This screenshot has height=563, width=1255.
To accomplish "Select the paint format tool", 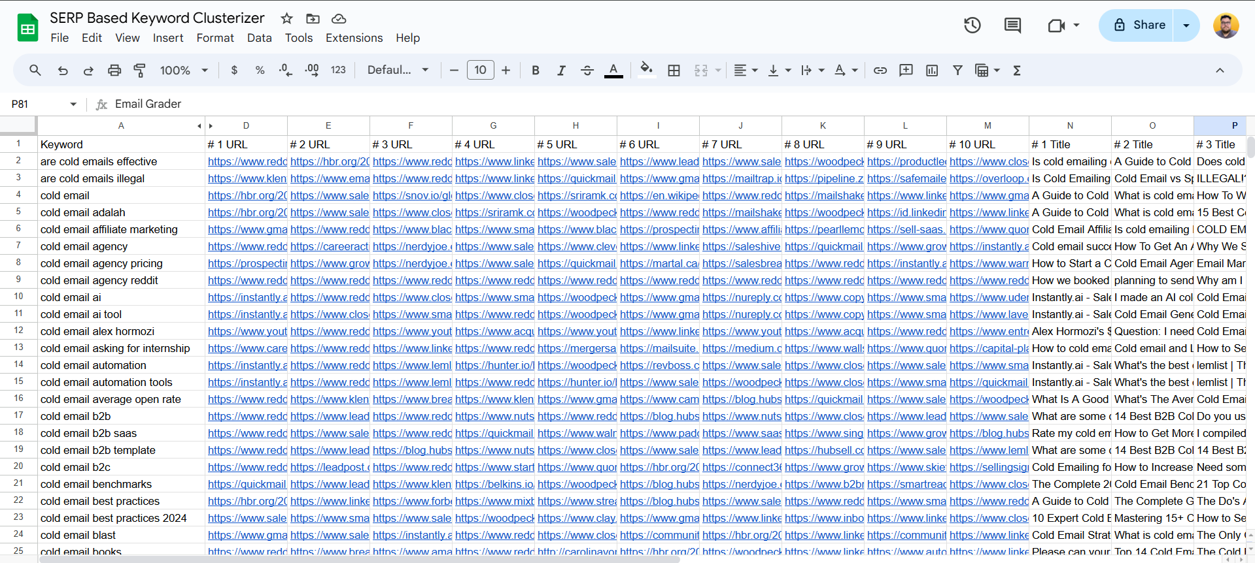I will tap(139, 71).
